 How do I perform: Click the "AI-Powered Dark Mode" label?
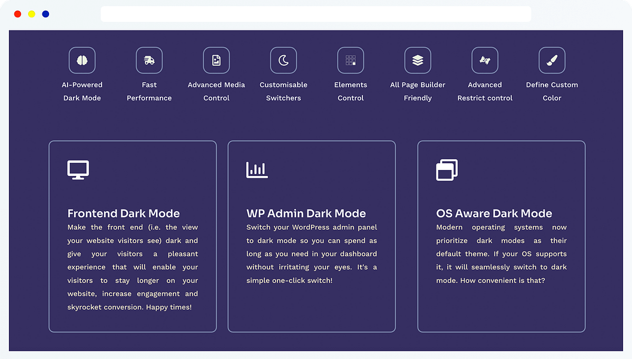(x=82, y=91)
